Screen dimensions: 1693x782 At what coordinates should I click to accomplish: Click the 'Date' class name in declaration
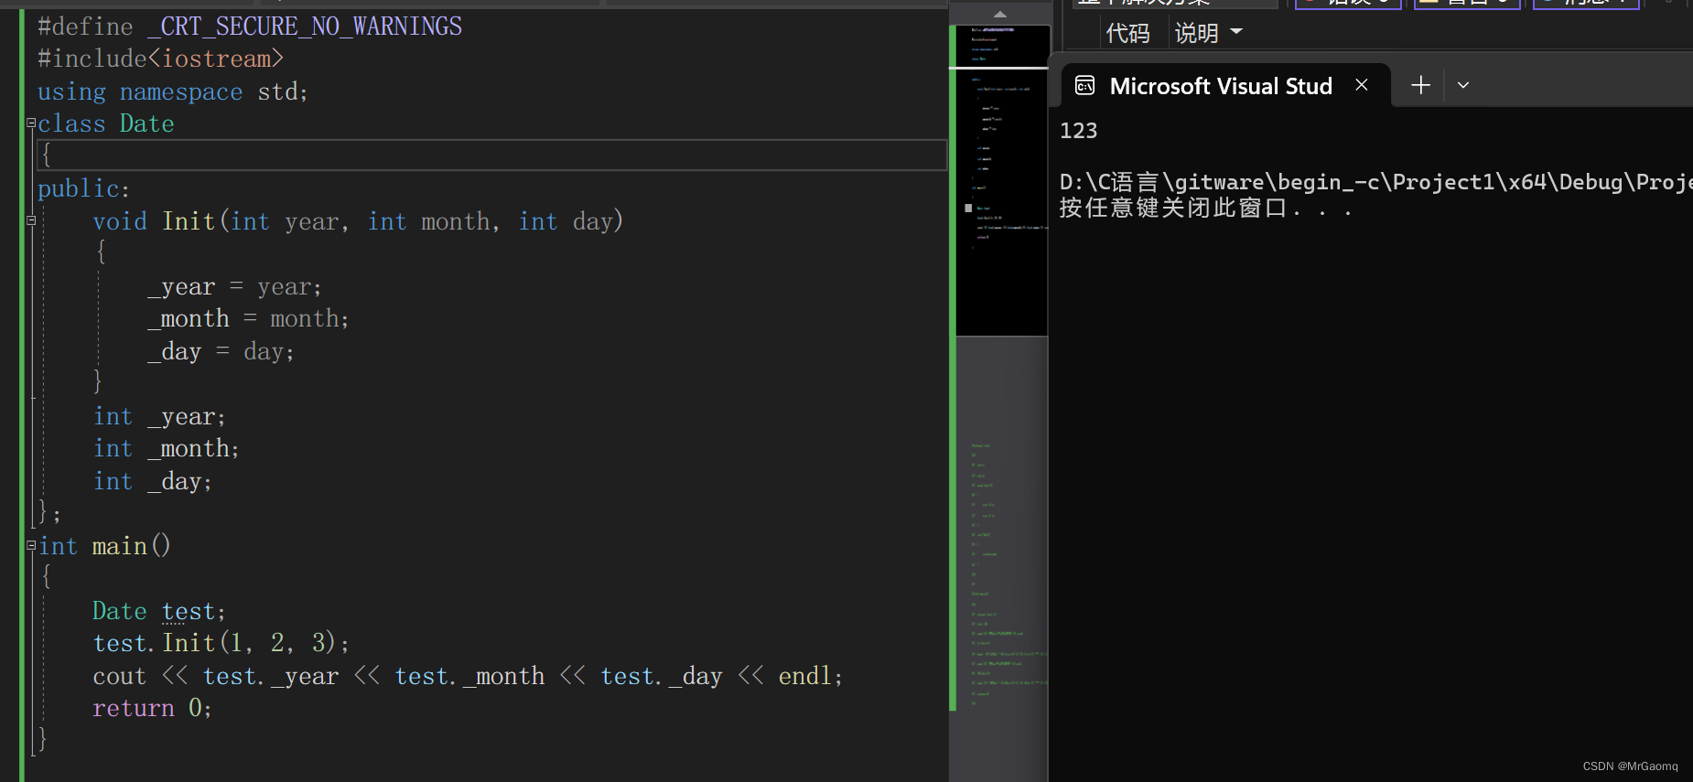coord(146,123)
